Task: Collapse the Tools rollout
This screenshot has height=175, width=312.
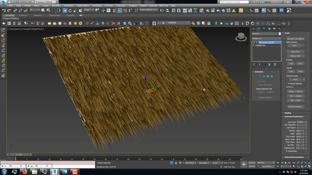Action: (287, 33)
